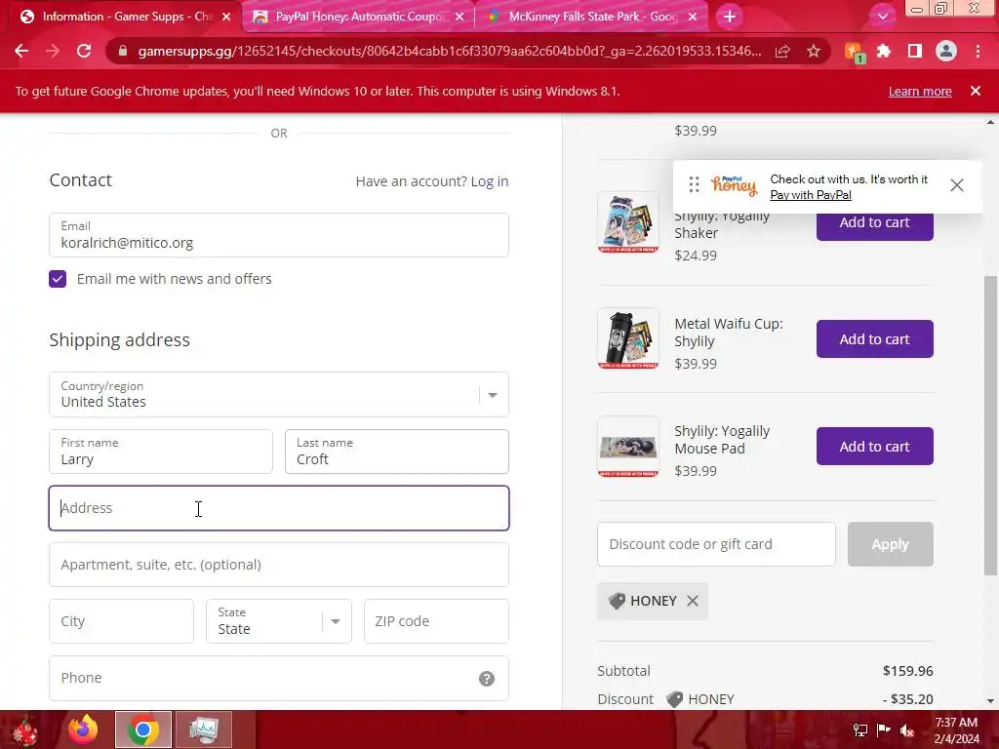Open the Chrome three-dot menu
The width and height of the screenshot is (999, 749).
pos(978,51)
